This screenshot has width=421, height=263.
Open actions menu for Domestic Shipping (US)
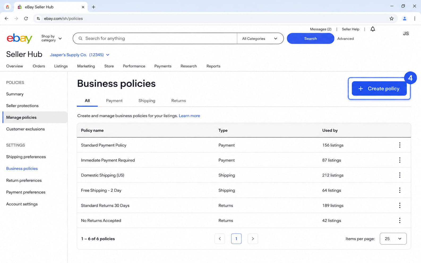click(x=399, y=175)
